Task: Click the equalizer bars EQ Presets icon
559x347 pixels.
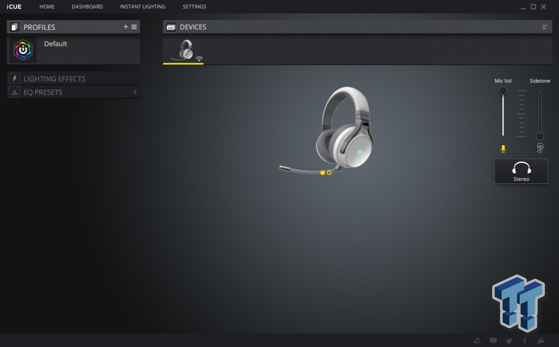Action: [x=15, y=92]
